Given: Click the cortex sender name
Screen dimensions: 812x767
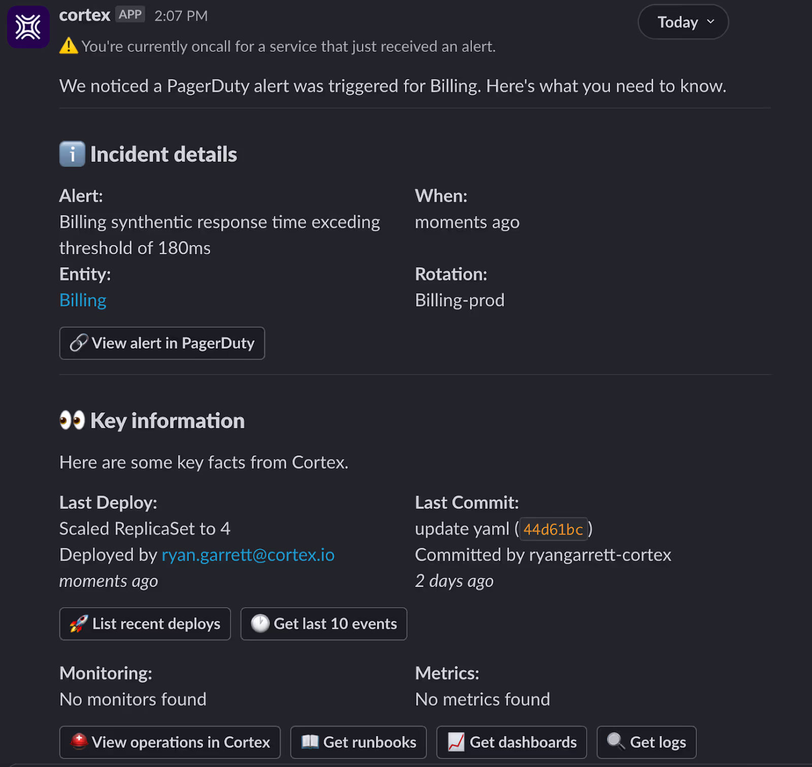Looking at the screenshot, I should pos(85,15).
